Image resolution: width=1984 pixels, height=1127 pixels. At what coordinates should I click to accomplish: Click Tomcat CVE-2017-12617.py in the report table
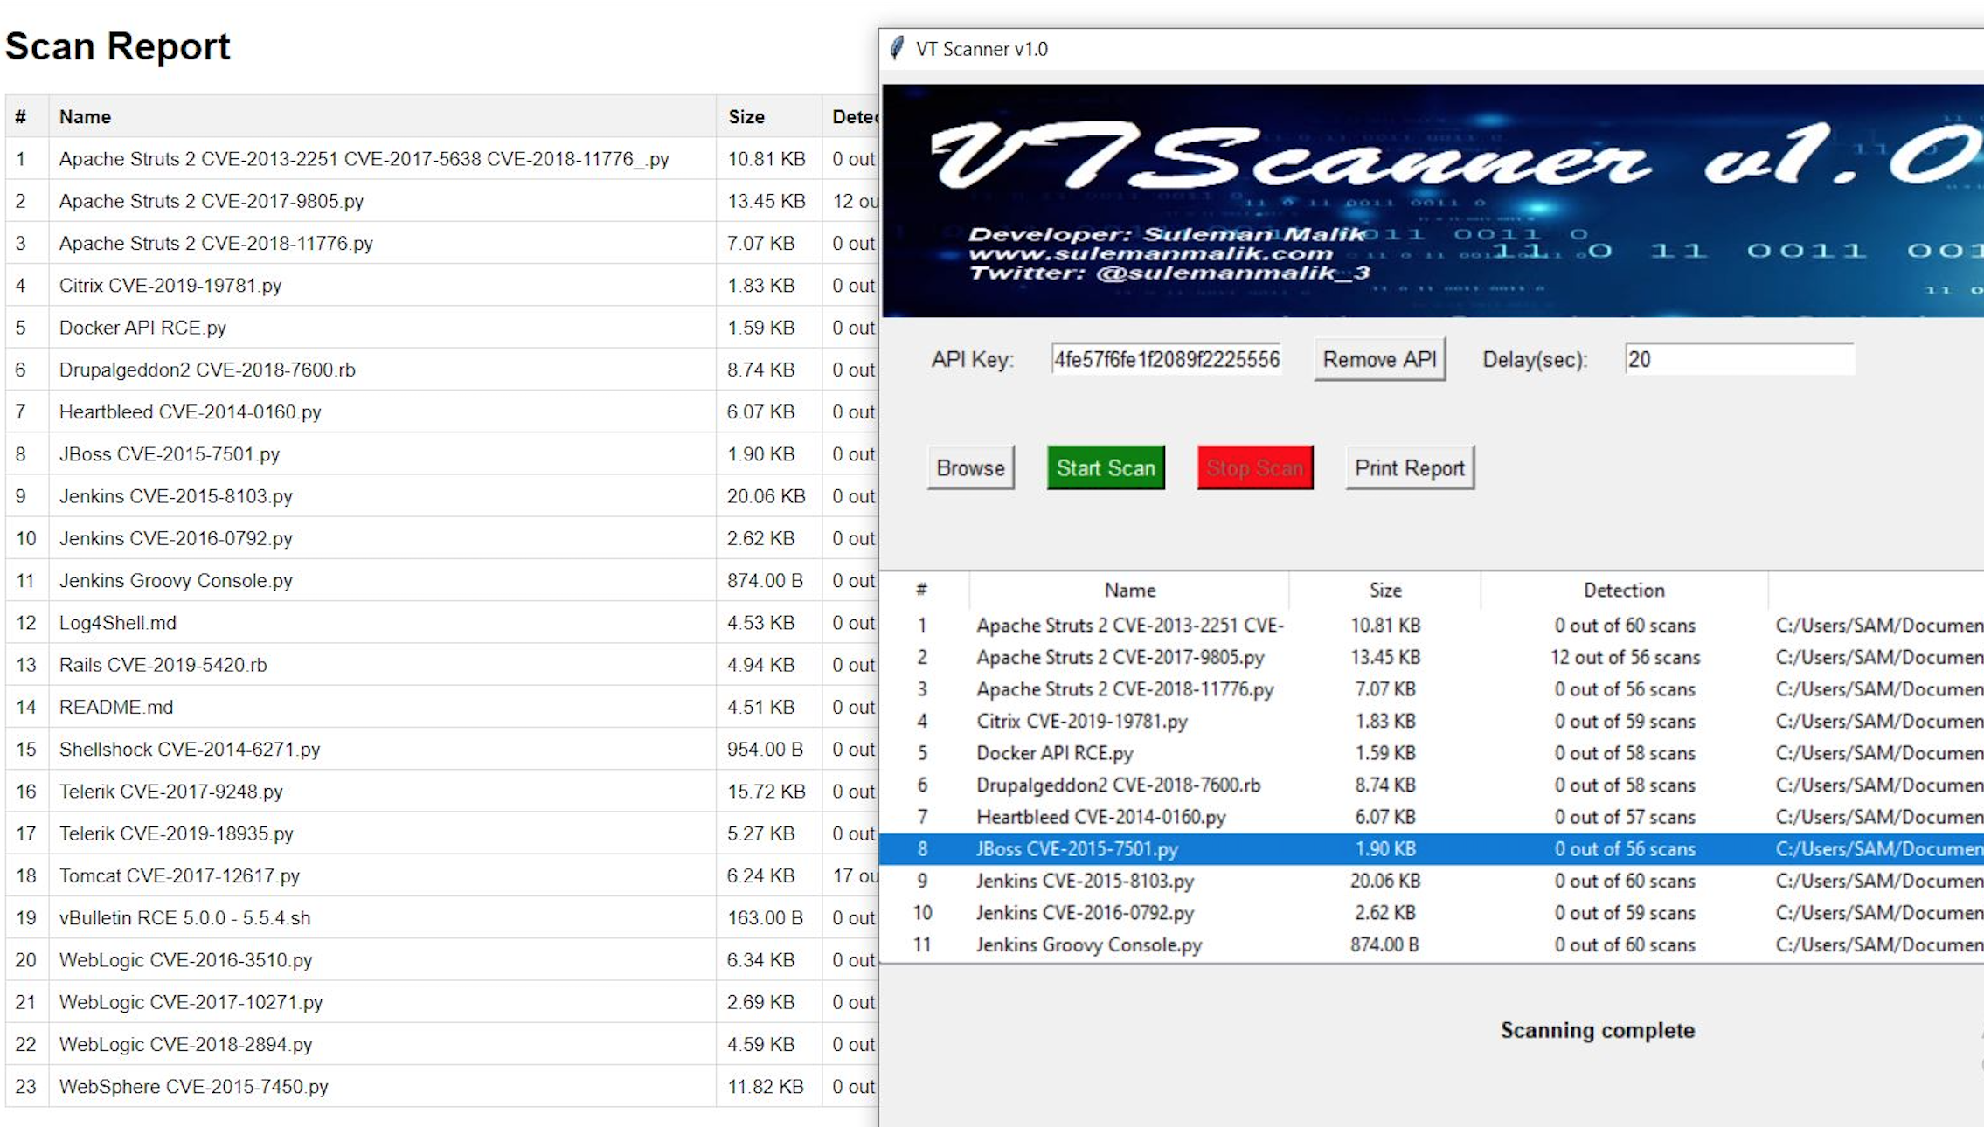[179, 875]
